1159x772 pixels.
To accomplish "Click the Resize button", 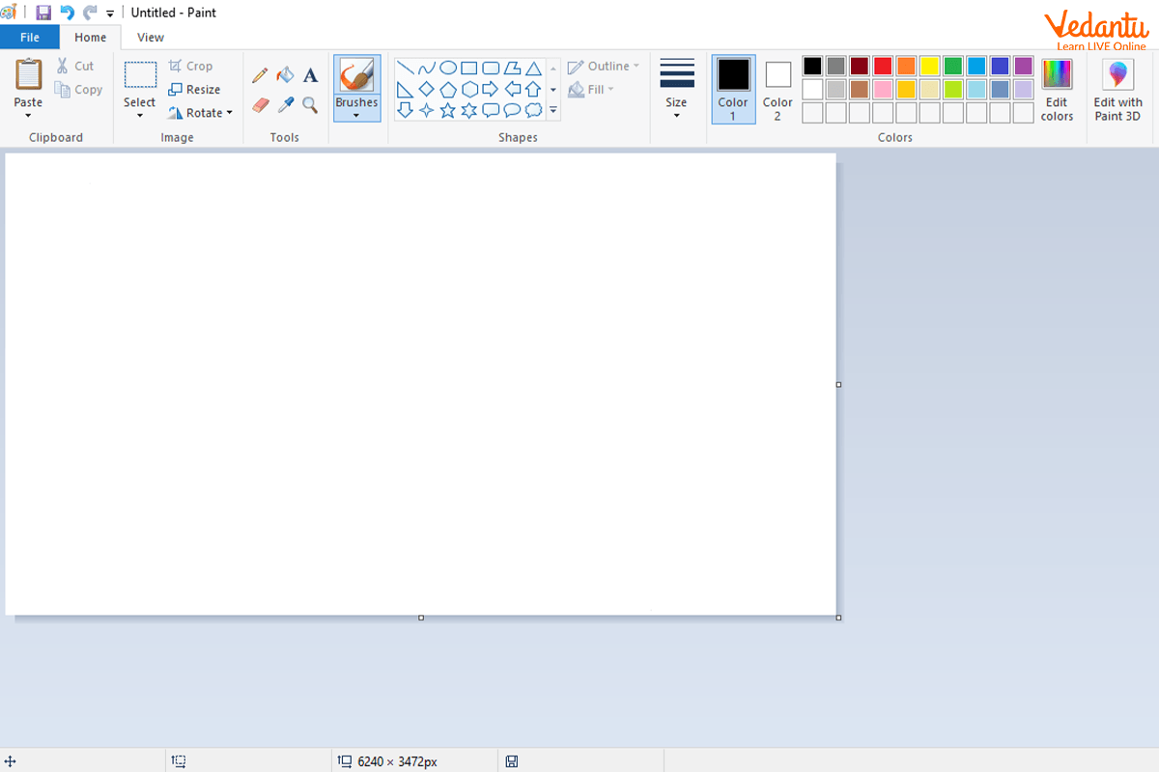I will 194,90.
